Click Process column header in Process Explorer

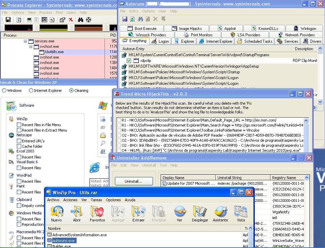point(53,35)
